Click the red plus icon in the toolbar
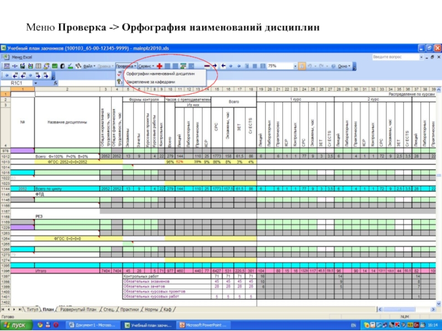Image resolution: width=442 pixels, height=331 pixels. pyautogui.click(x=160, y=66)
